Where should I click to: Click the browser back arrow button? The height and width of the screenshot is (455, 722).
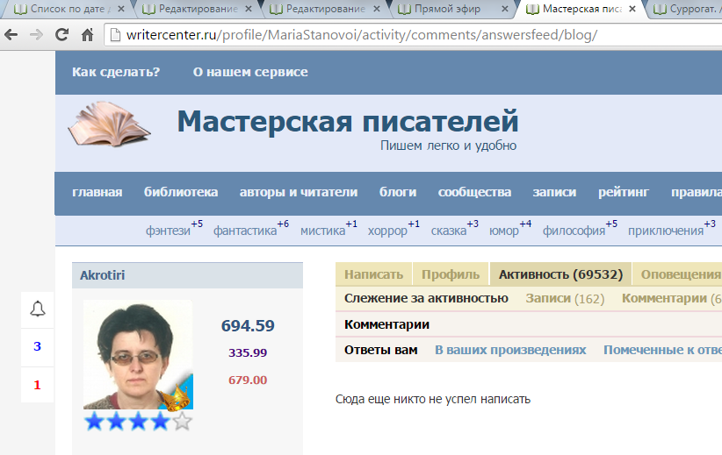pos(12,36)
